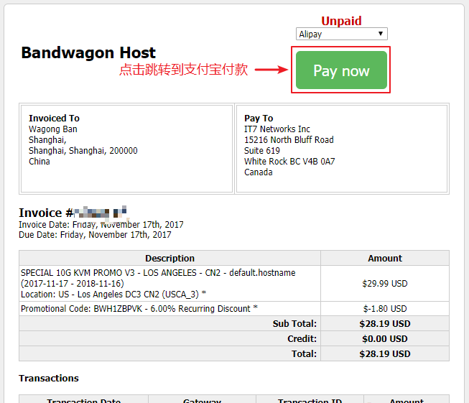The width and height of the screenshot is (469, 403).
Task: Click the Invoiced To heading
Action: pos(54,119)
